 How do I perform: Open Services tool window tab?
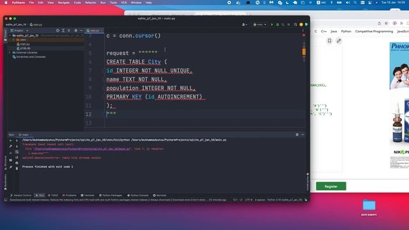[160, 195]
